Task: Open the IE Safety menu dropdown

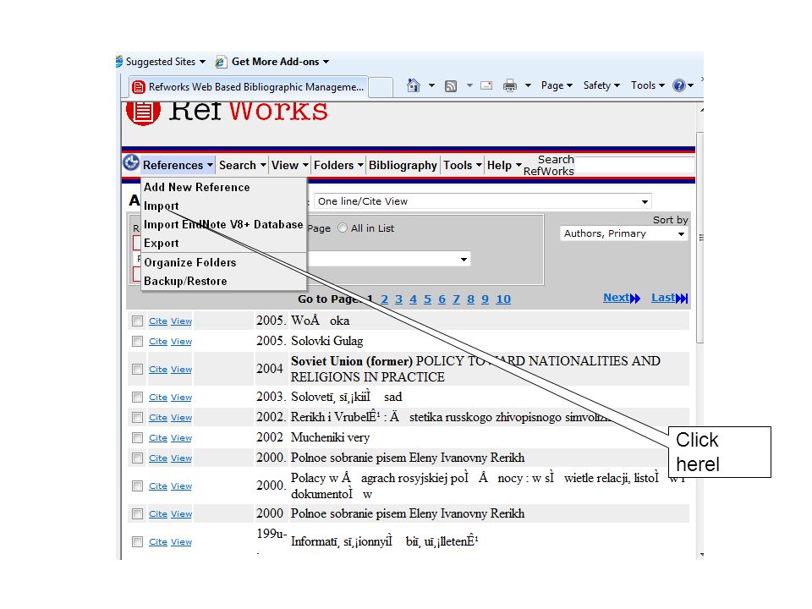Action: pos(601,85)
